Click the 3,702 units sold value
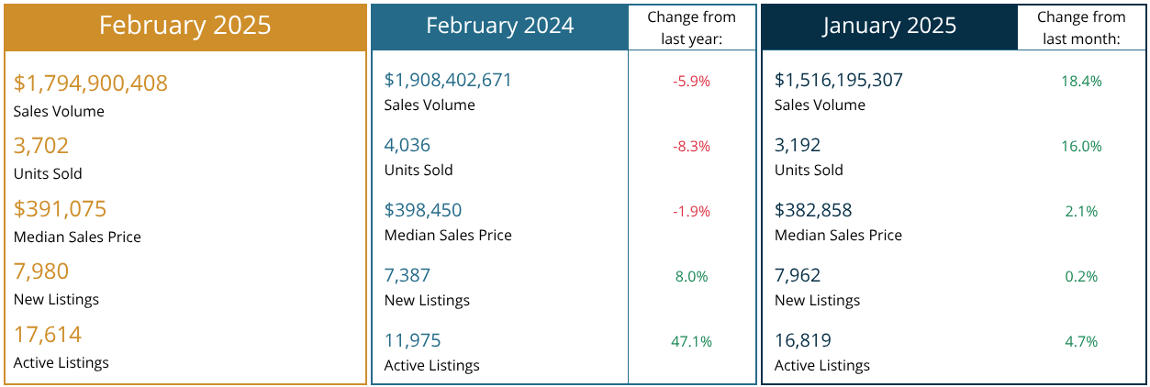Viewport: 1150px width, 387px height. point(41,146)
